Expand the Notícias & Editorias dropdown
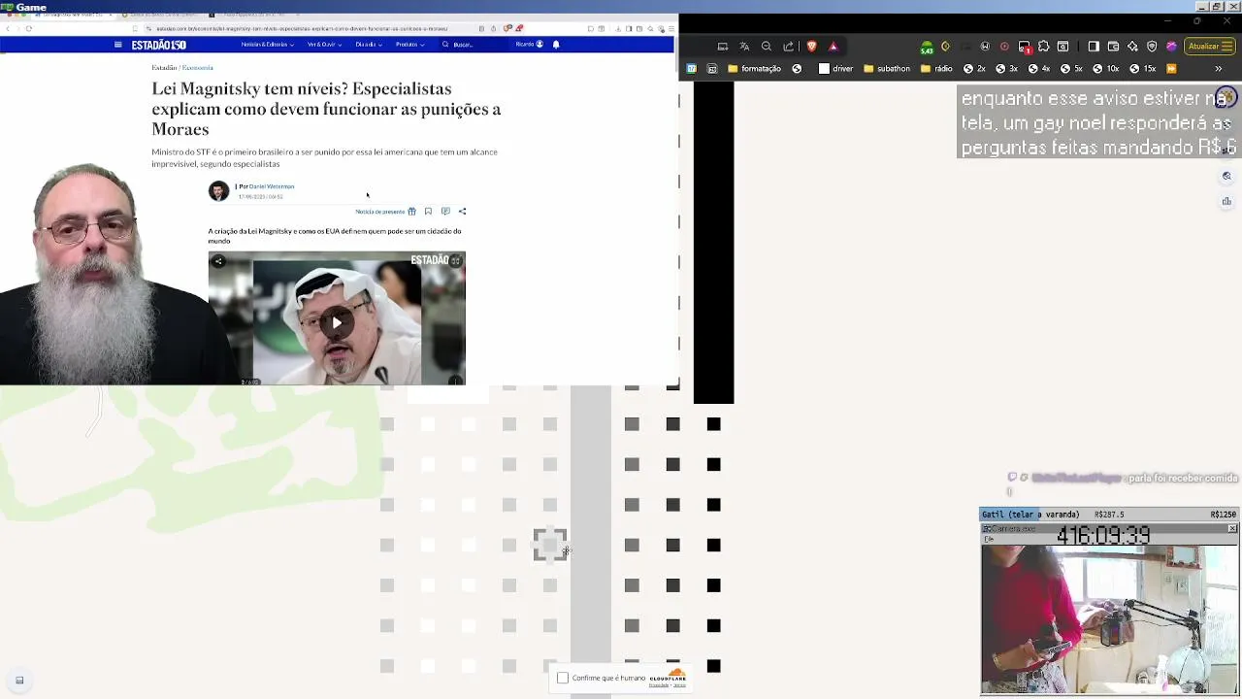 click(267, 45)
